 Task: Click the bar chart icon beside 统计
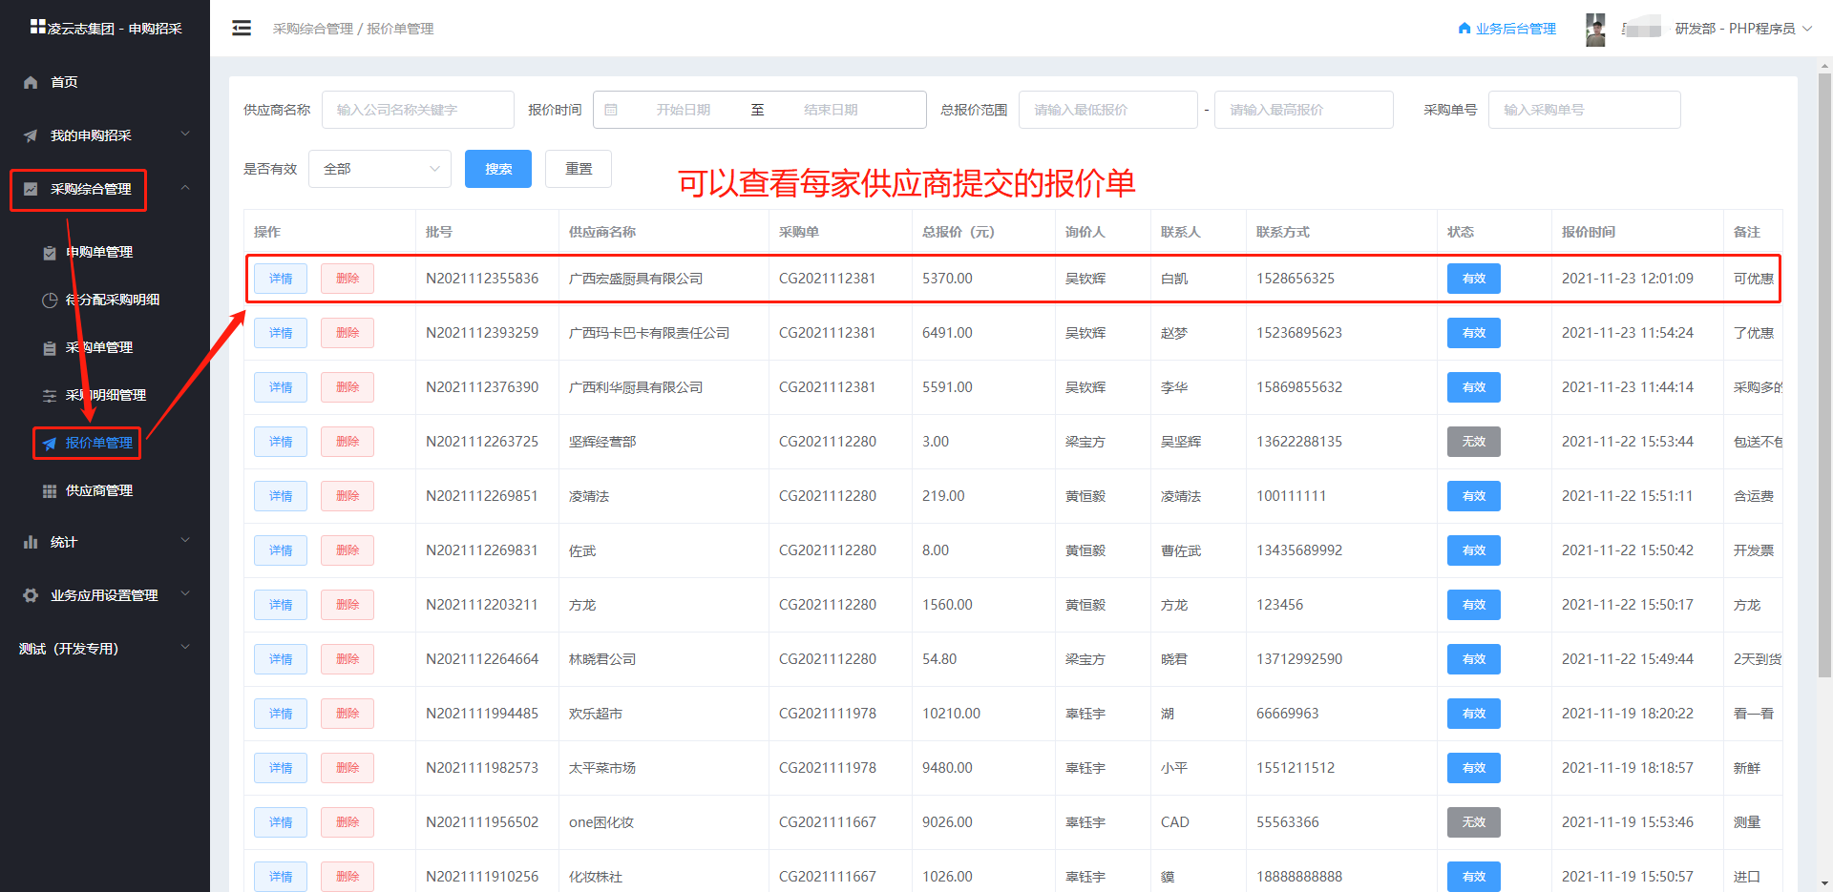coord(31,542)
